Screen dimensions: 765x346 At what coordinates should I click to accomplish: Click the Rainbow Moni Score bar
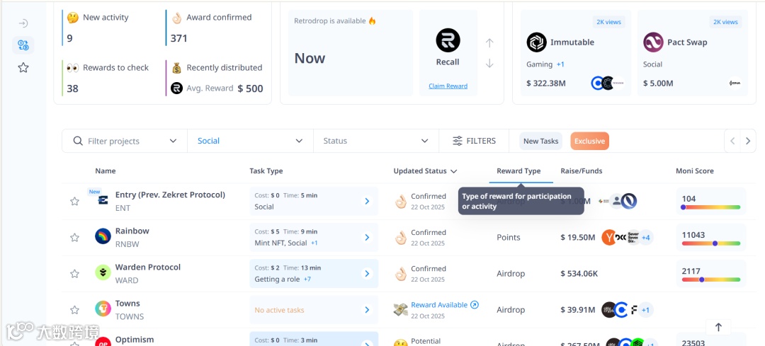coord(710,243)
